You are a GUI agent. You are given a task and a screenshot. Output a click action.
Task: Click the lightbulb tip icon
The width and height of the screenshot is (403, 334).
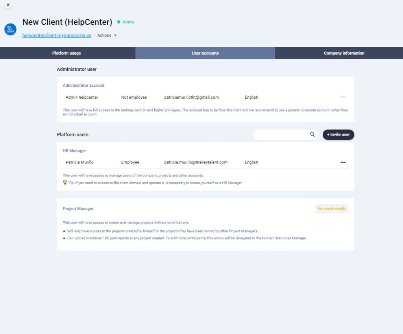65,182
